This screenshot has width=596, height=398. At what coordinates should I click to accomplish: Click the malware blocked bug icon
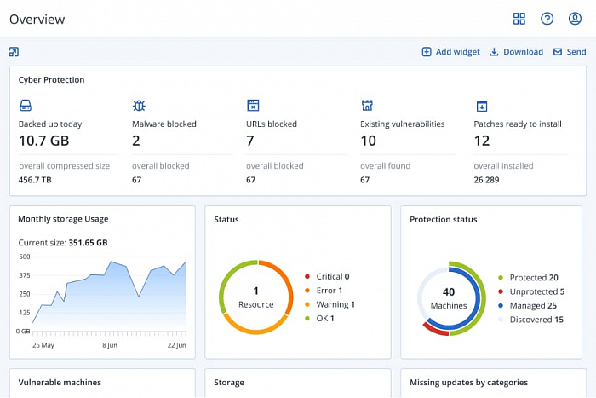click(139, 106)
